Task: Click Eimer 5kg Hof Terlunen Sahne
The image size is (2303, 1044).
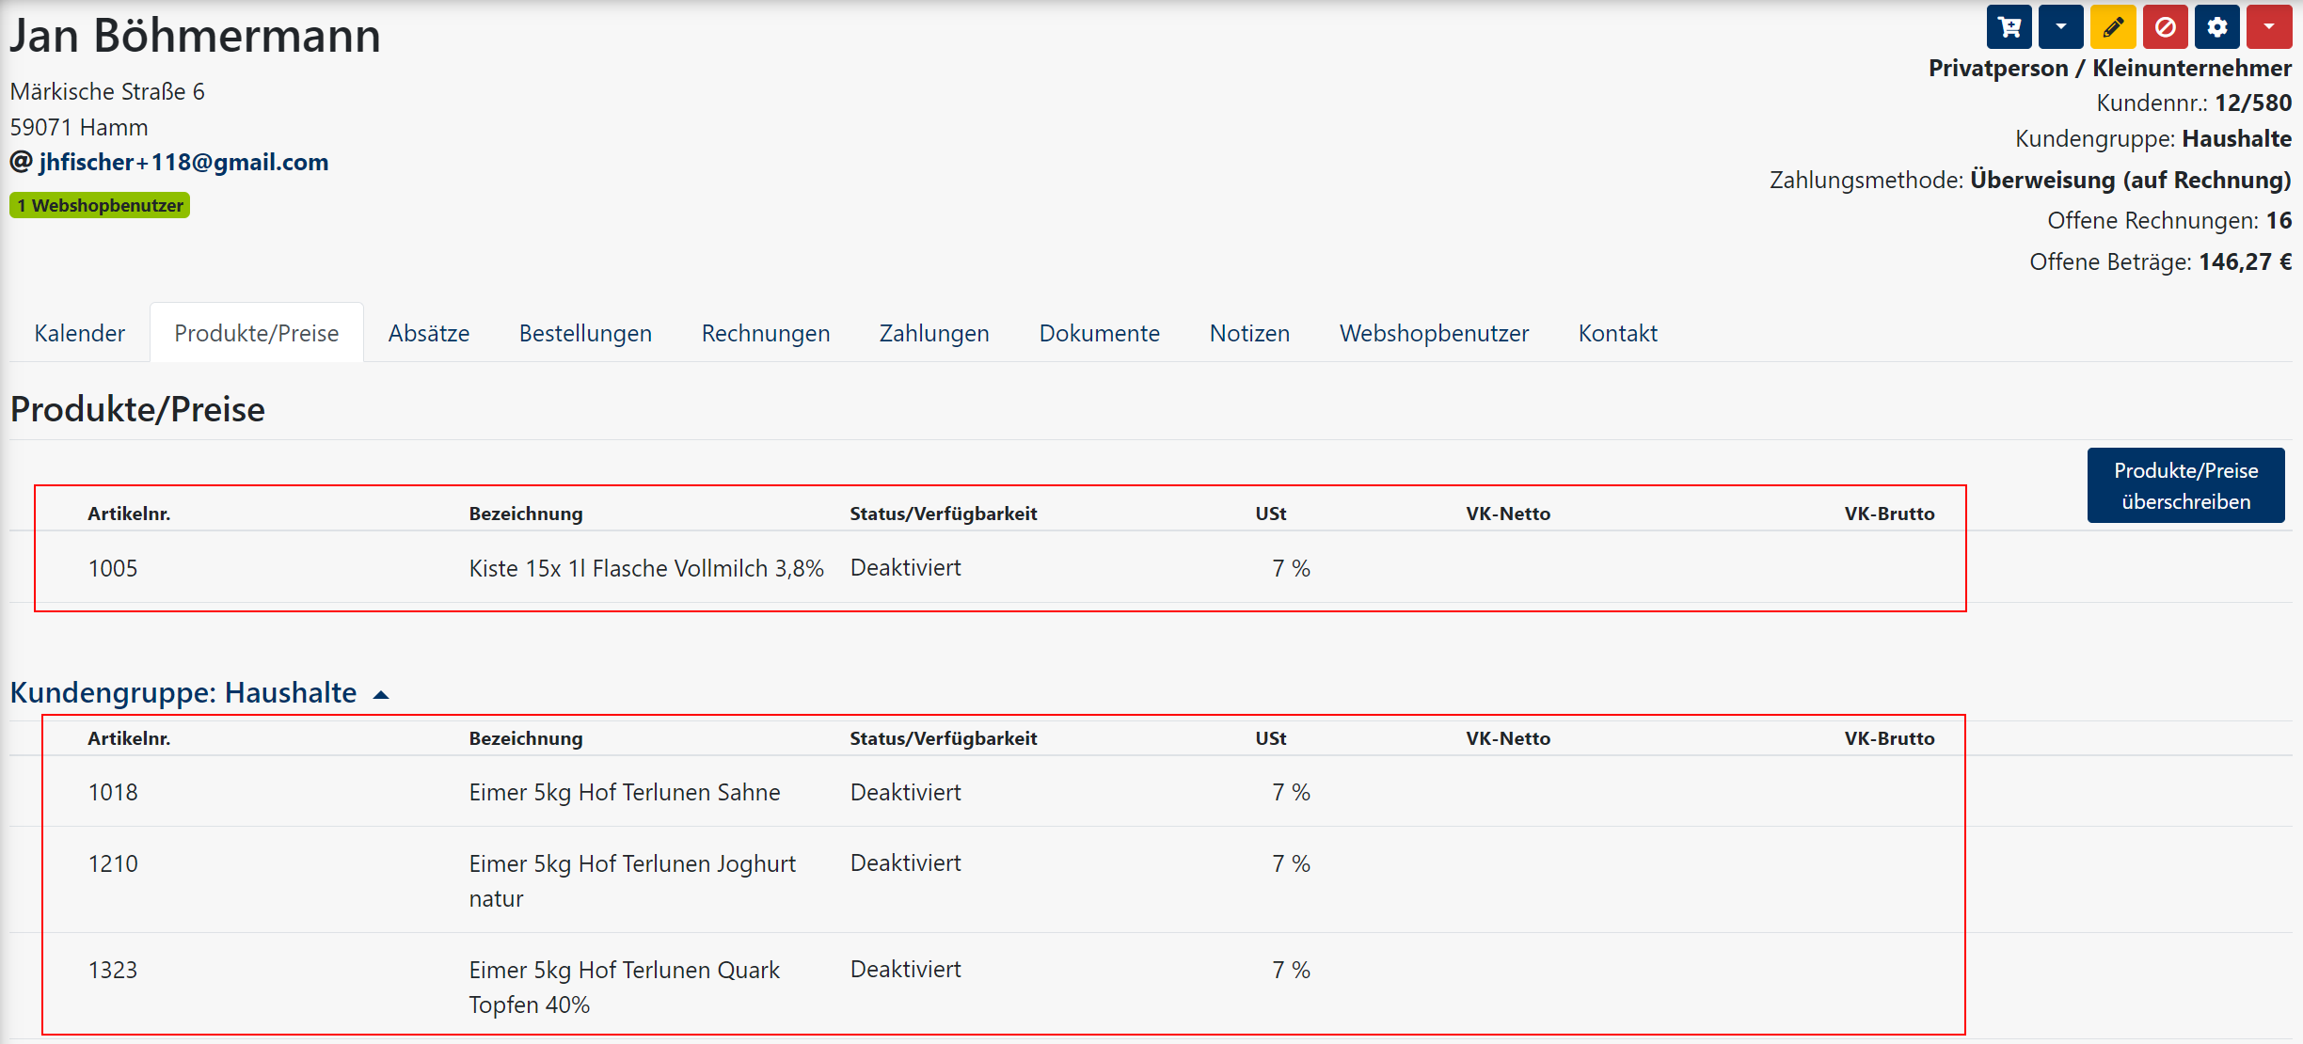Action: coord(625,792)
